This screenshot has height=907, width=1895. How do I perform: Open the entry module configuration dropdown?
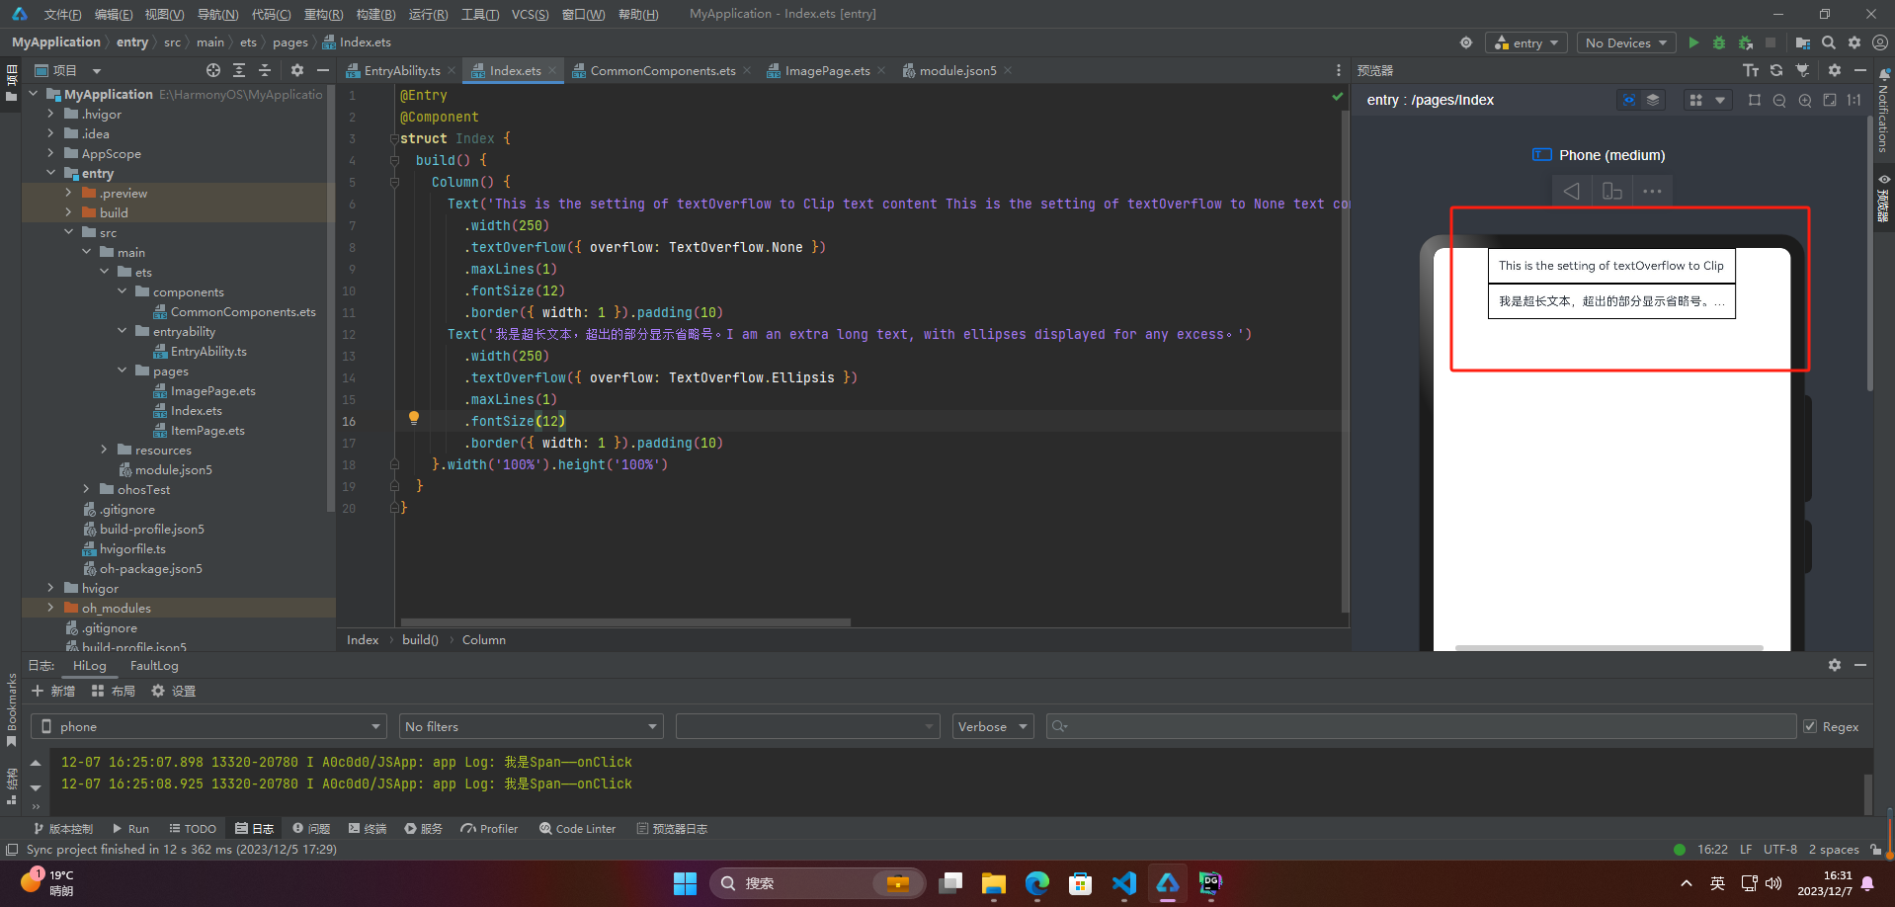click(1526, 42)
